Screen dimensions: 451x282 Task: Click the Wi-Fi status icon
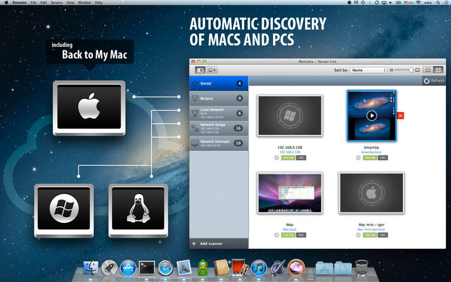pos(418,3)
